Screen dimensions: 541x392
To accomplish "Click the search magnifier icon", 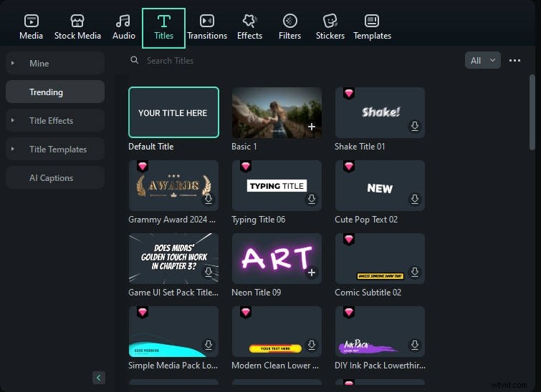I will [x=134, y=60].
